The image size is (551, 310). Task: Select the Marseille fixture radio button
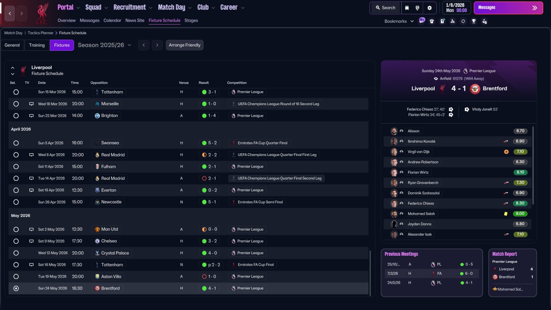(16, 104)
